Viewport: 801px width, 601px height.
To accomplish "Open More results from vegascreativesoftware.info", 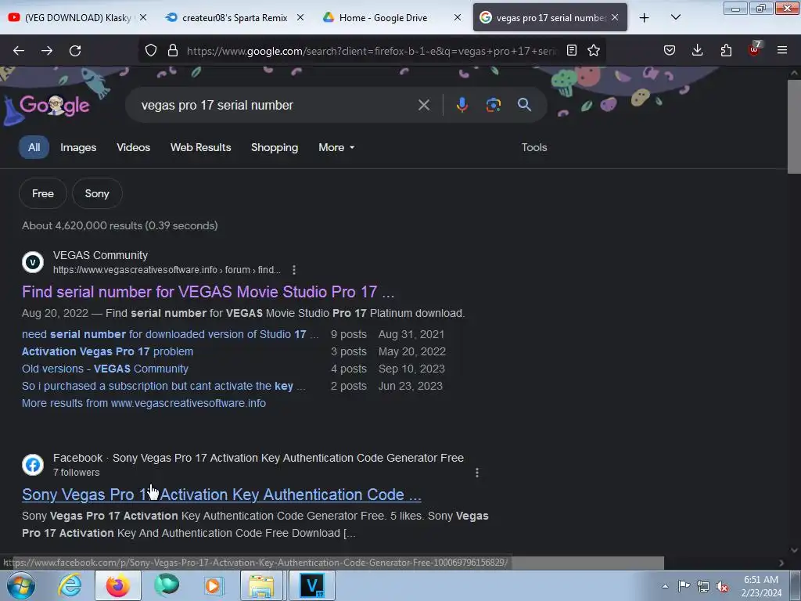I will 144,403.
